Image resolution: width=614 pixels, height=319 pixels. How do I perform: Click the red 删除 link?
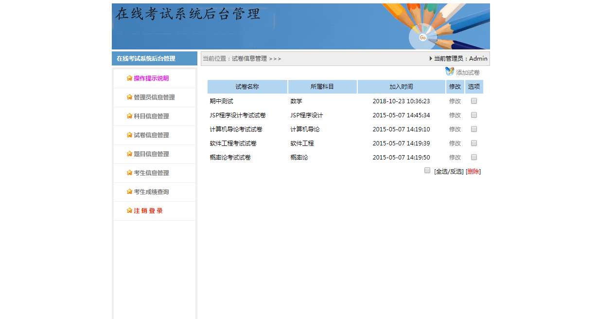pyautogui.click(x=473, y=172)
